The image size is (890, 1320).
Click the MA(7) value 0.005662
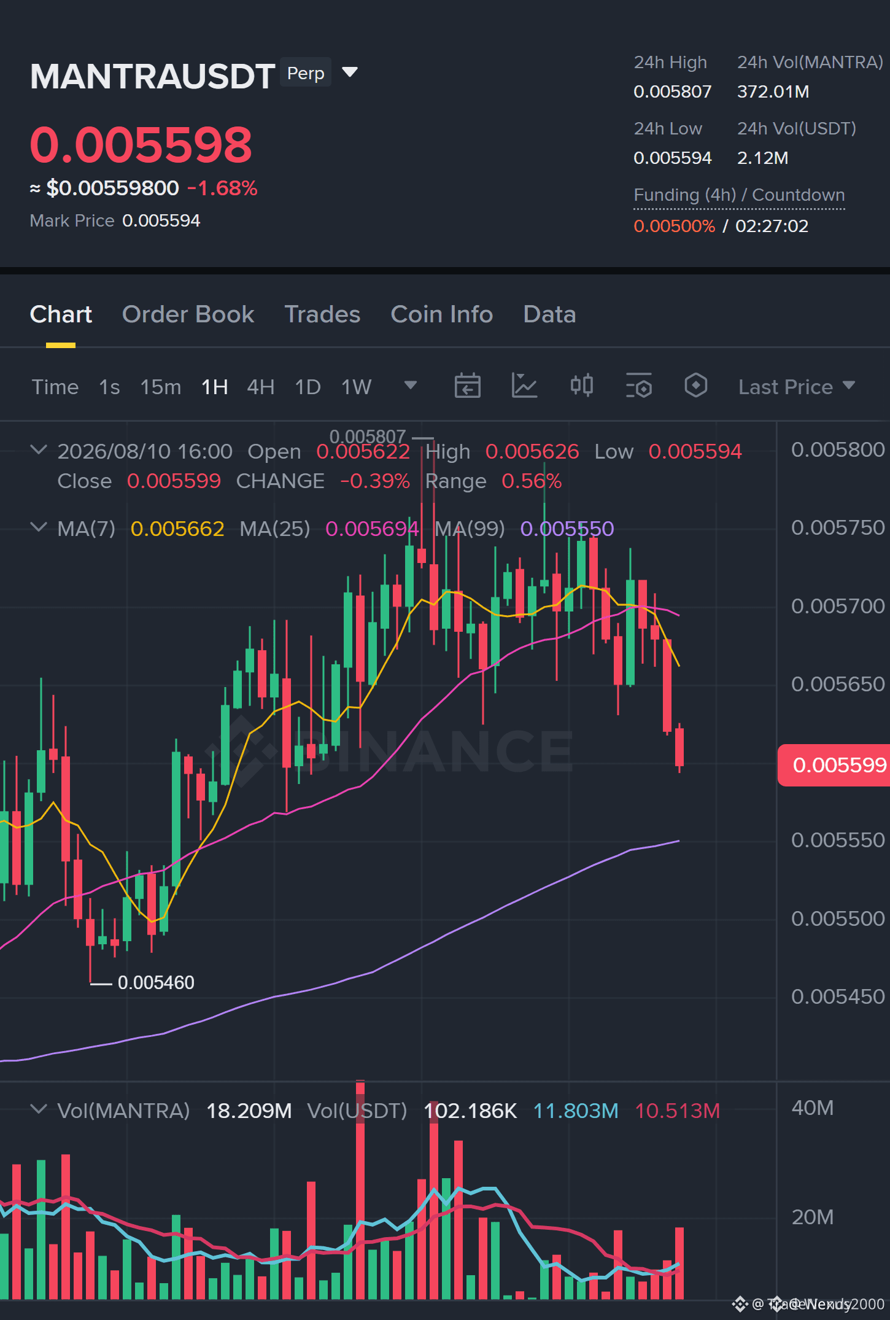point(177,529)
